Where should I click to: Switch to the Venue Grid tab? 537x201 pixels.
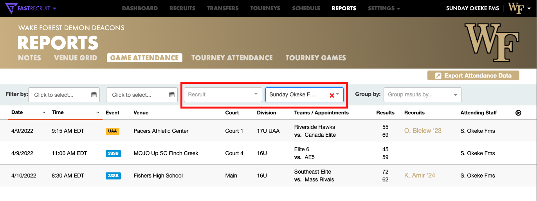(x=76, y=58)
